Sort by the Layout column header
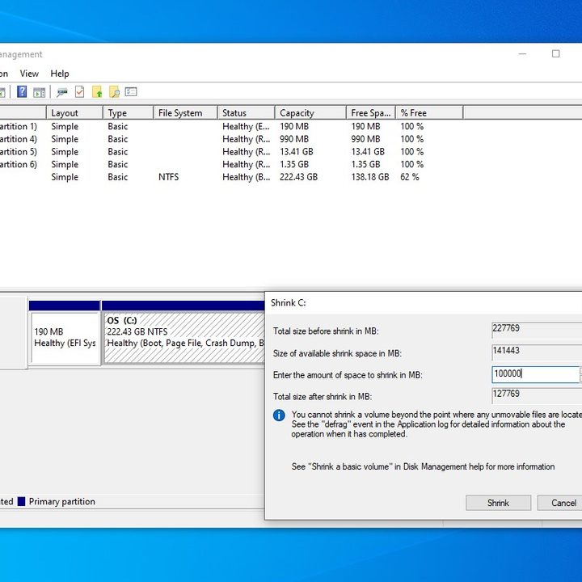The width and height of the screenshot is (582, 582). coord(74,113)
